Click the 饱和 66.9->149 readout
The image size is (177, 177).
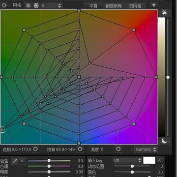pyautogui.click(x=61, y=149)
